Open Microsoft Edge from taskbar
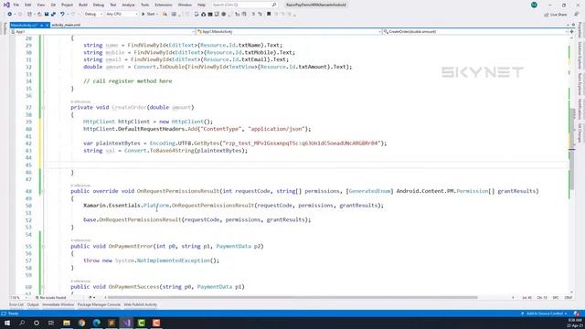585x329 pixels. (96, 323)
